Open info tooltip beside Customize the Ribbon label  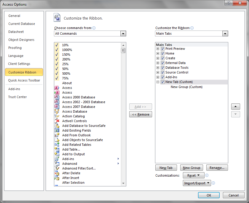tap(192, 28)
